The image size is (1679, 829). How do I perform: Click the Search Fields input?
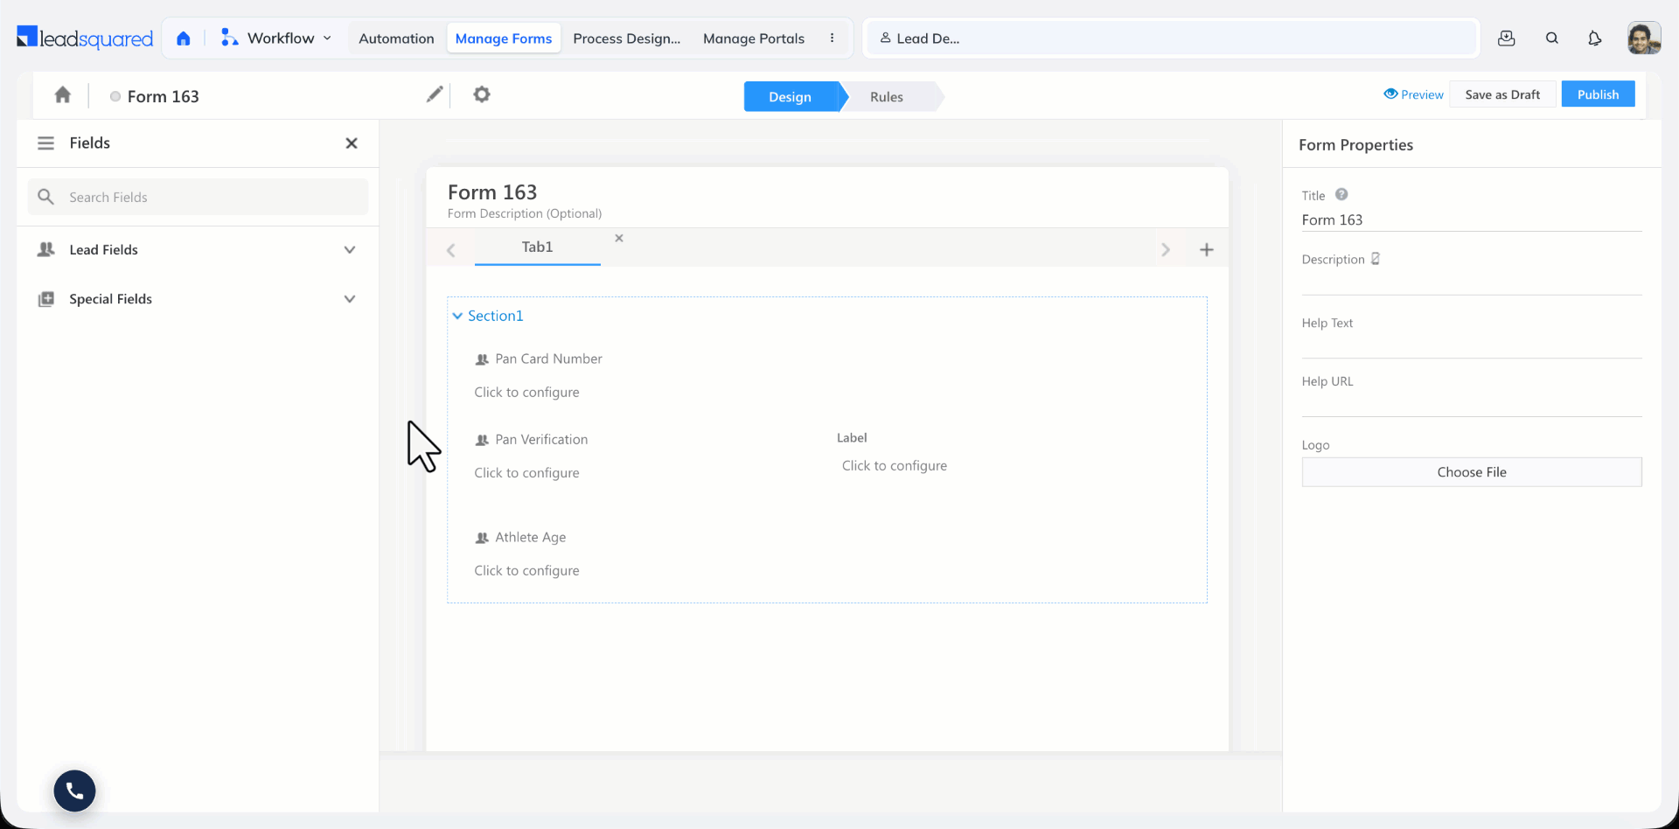198,197
